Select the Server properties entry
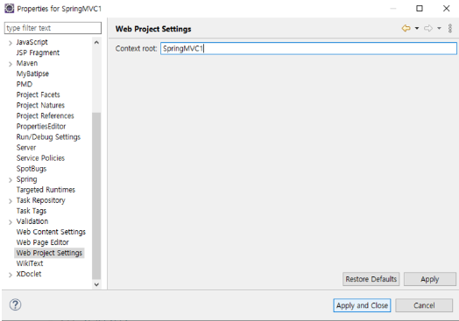The width and height of the screenshot is (459, 321). click(26, 147)
